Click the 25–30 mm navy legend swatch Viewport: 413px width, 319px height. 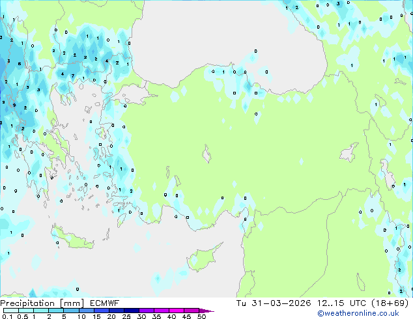pyautogui.click(x=132, y=311)
